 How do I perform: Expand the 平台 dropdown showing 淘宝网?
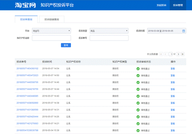51,31
